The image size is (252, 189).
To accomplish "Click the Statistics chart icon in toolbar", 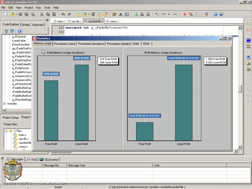I will [x=127, y=14].
